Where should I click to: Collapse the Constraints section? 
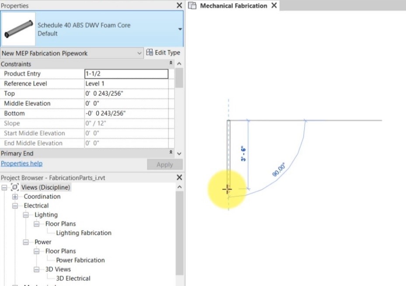pos(170,63)
